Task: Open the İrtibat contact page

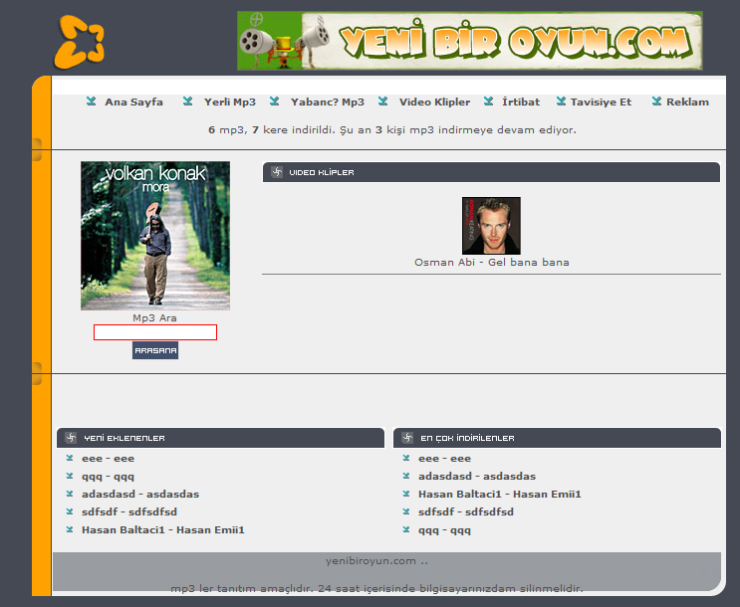Action: pyautogui.click(x=521, y=101)
